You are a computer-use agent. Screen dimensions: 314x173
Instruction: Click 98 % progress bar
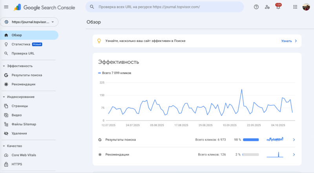click(x=251, y=140)
